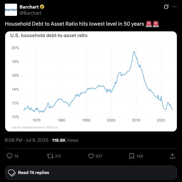Click the 927 likes count
Viewport: 182px width, 182px height.
coord(99,156)
